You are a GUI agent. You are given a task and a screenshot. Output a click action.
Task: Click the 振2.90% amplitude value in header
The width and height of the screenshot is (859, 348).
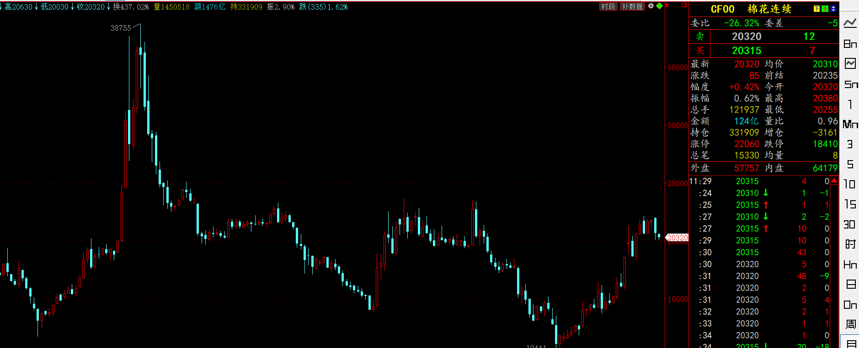click(281, 7)
